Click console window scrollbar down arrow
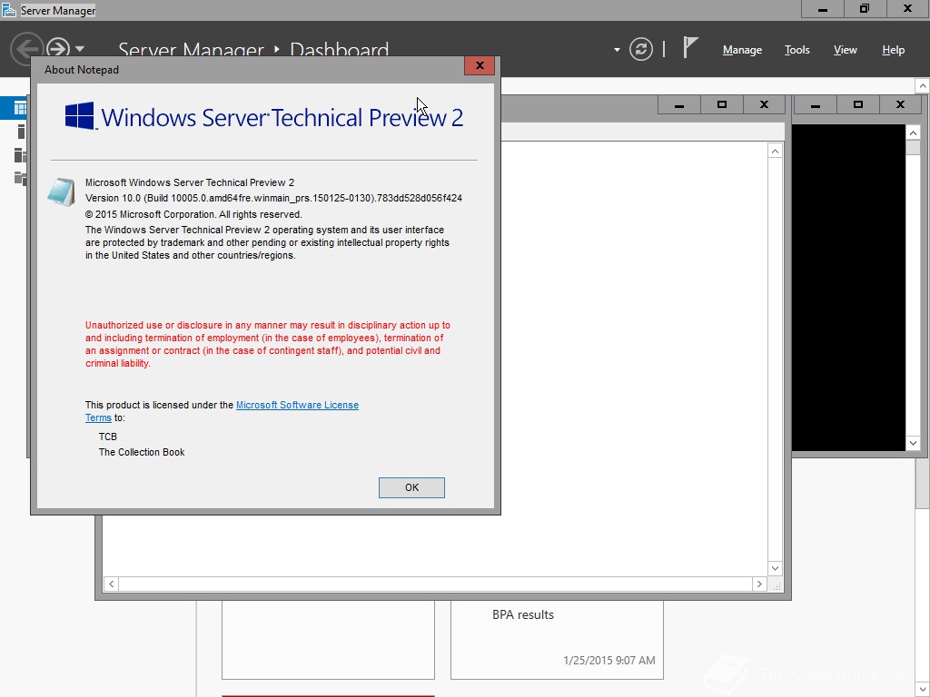The image size is (930, 697). point(913,443)
